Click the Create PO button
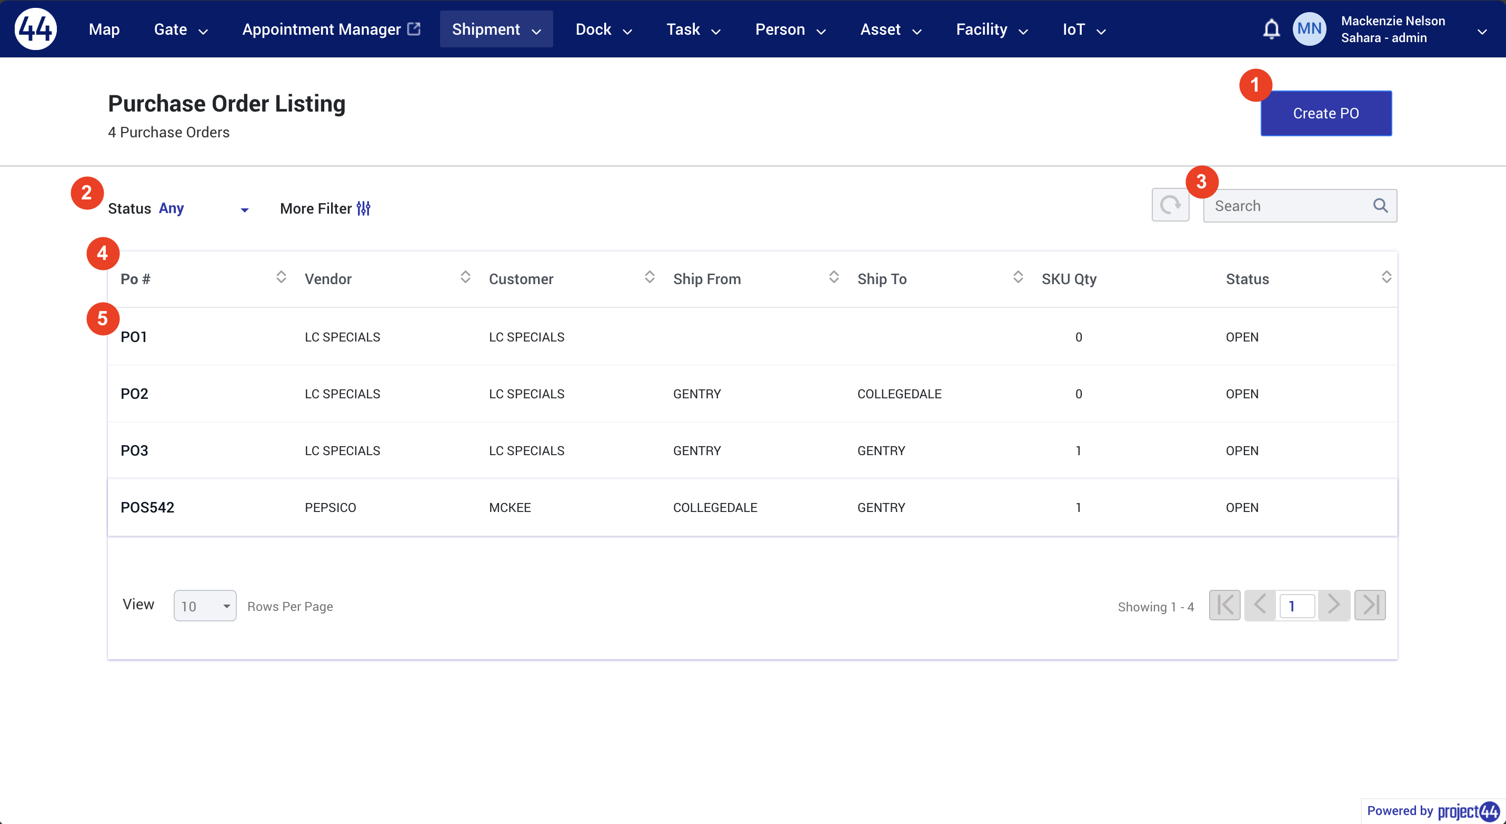Viewport: 1506px width, 824px height. click(1325, 113)
